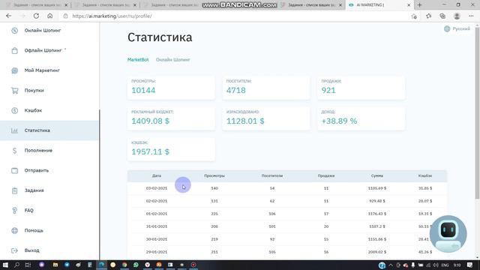The height and width of the screenshot is (270, 480).
Task: Switch to the Онлайн Шопинг statistics tab
Action: (x=173, y=60)
